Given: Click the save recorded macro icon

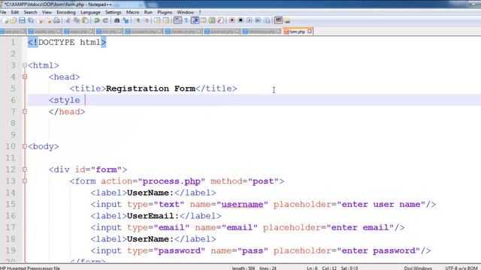Looking at the screenshot, I should pos(267,20).
